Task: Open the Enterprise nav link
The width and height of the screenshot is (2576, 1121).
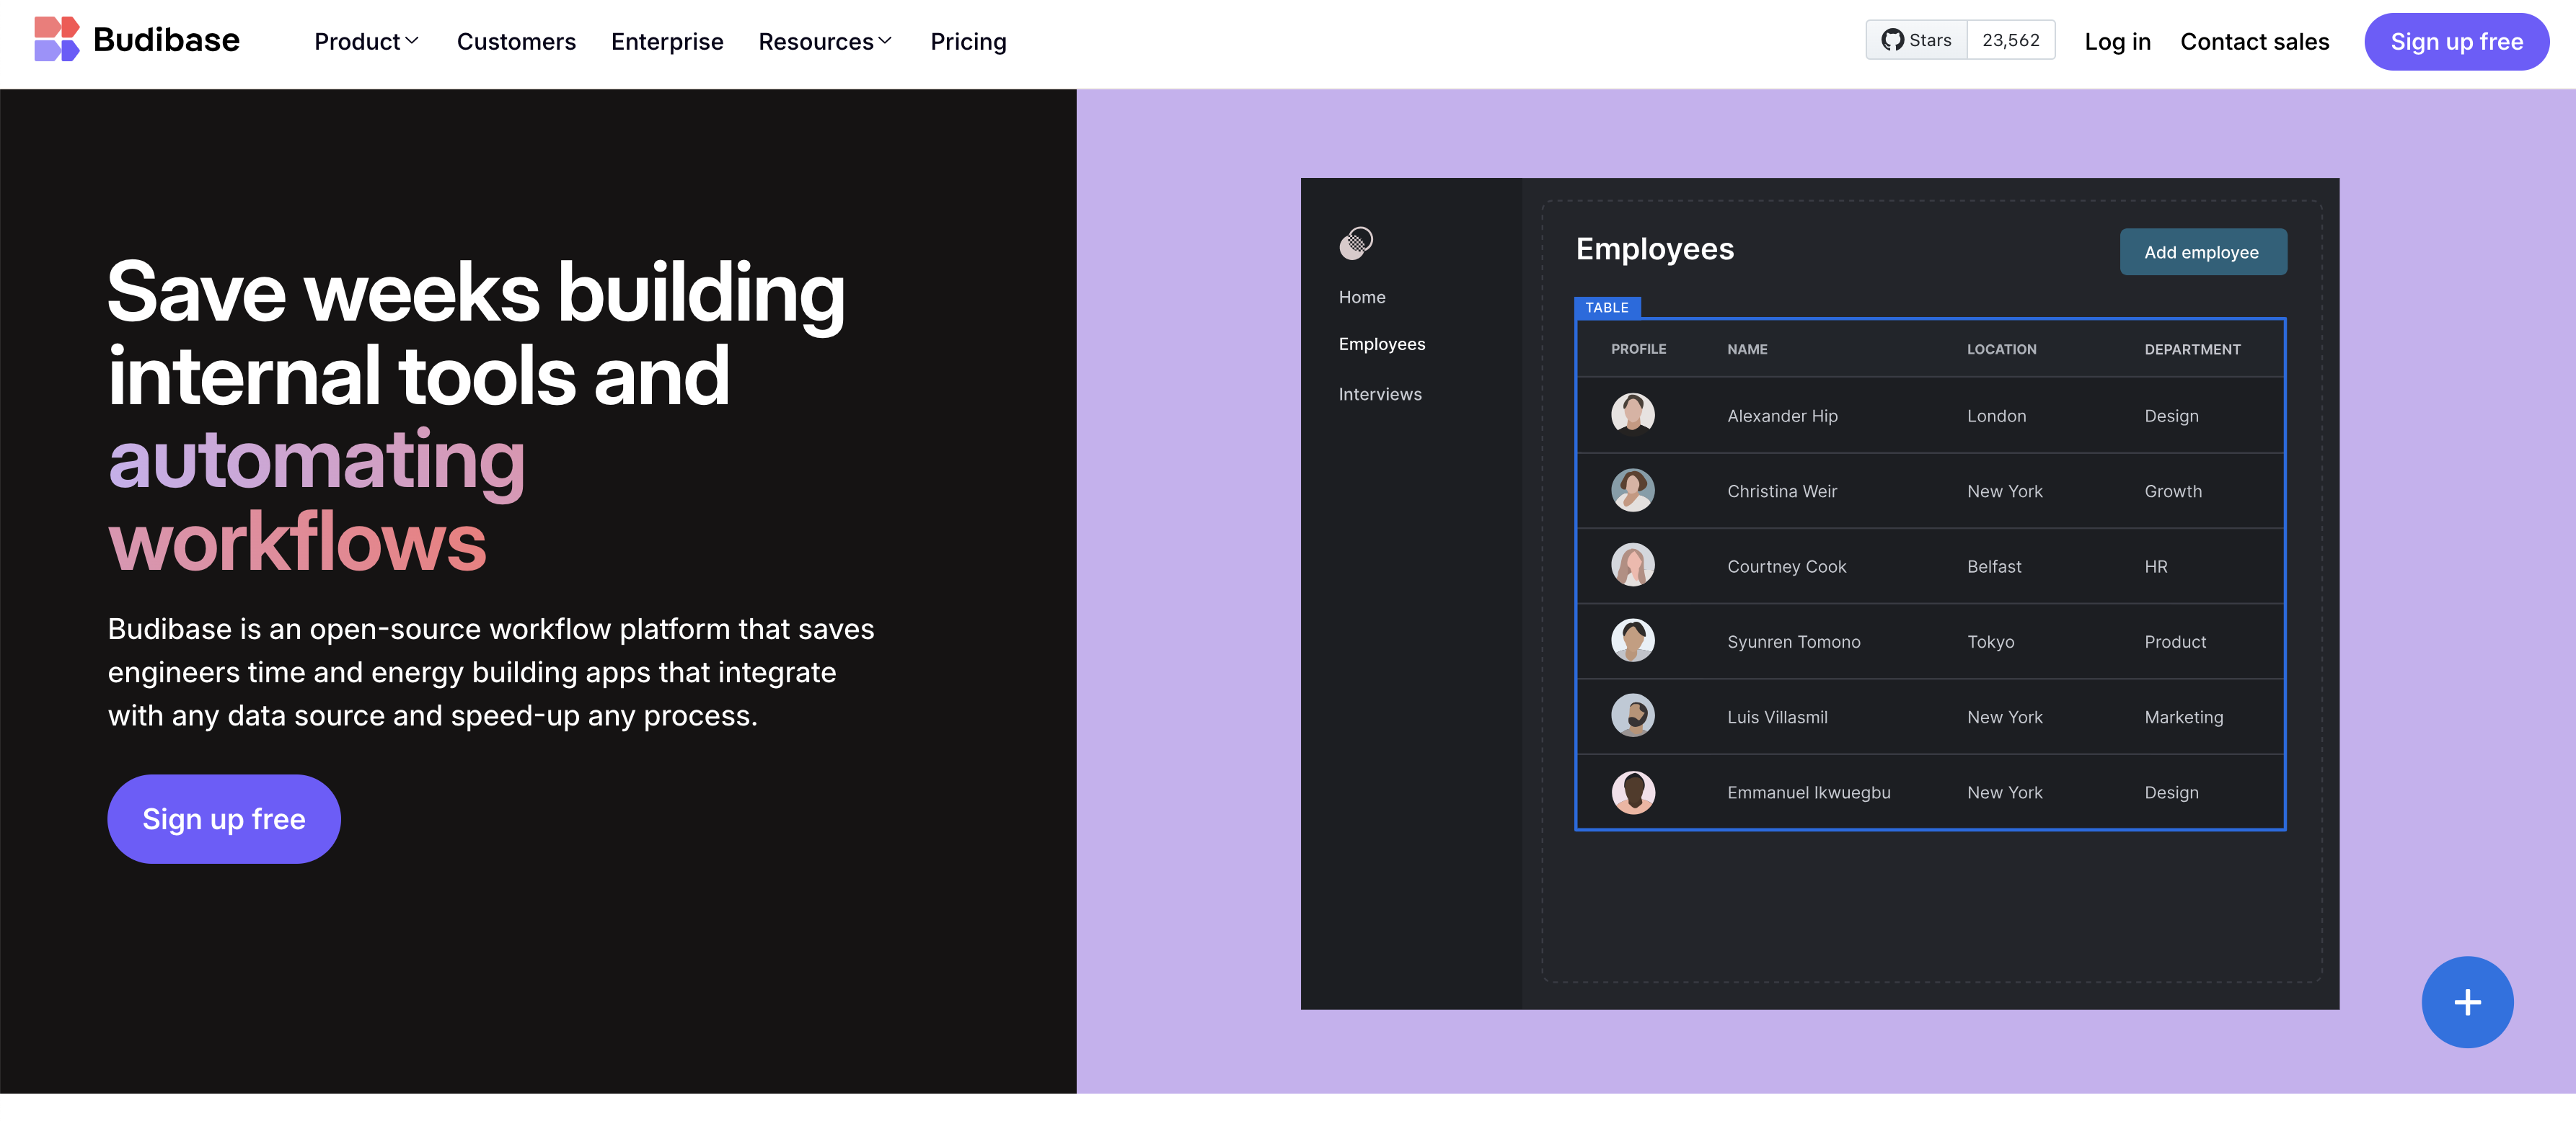Action: [x=667, y=42]
